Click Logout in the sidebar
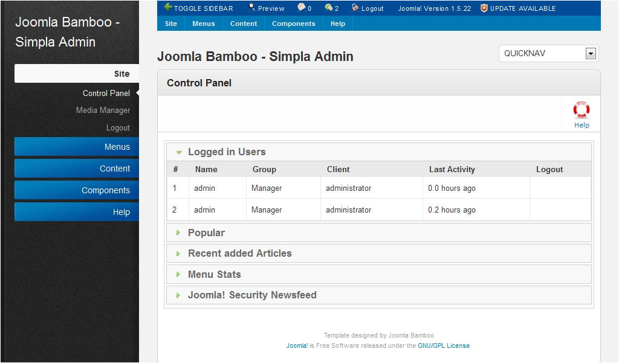This screenshot has height=363, width=619. pyautogui.click(x=118, y=128)
